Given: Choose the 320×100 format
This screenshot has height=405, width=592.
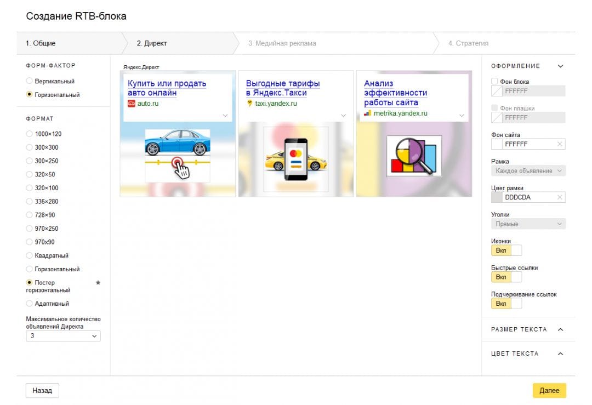Looking at the screenshot, I should [29, 188].
